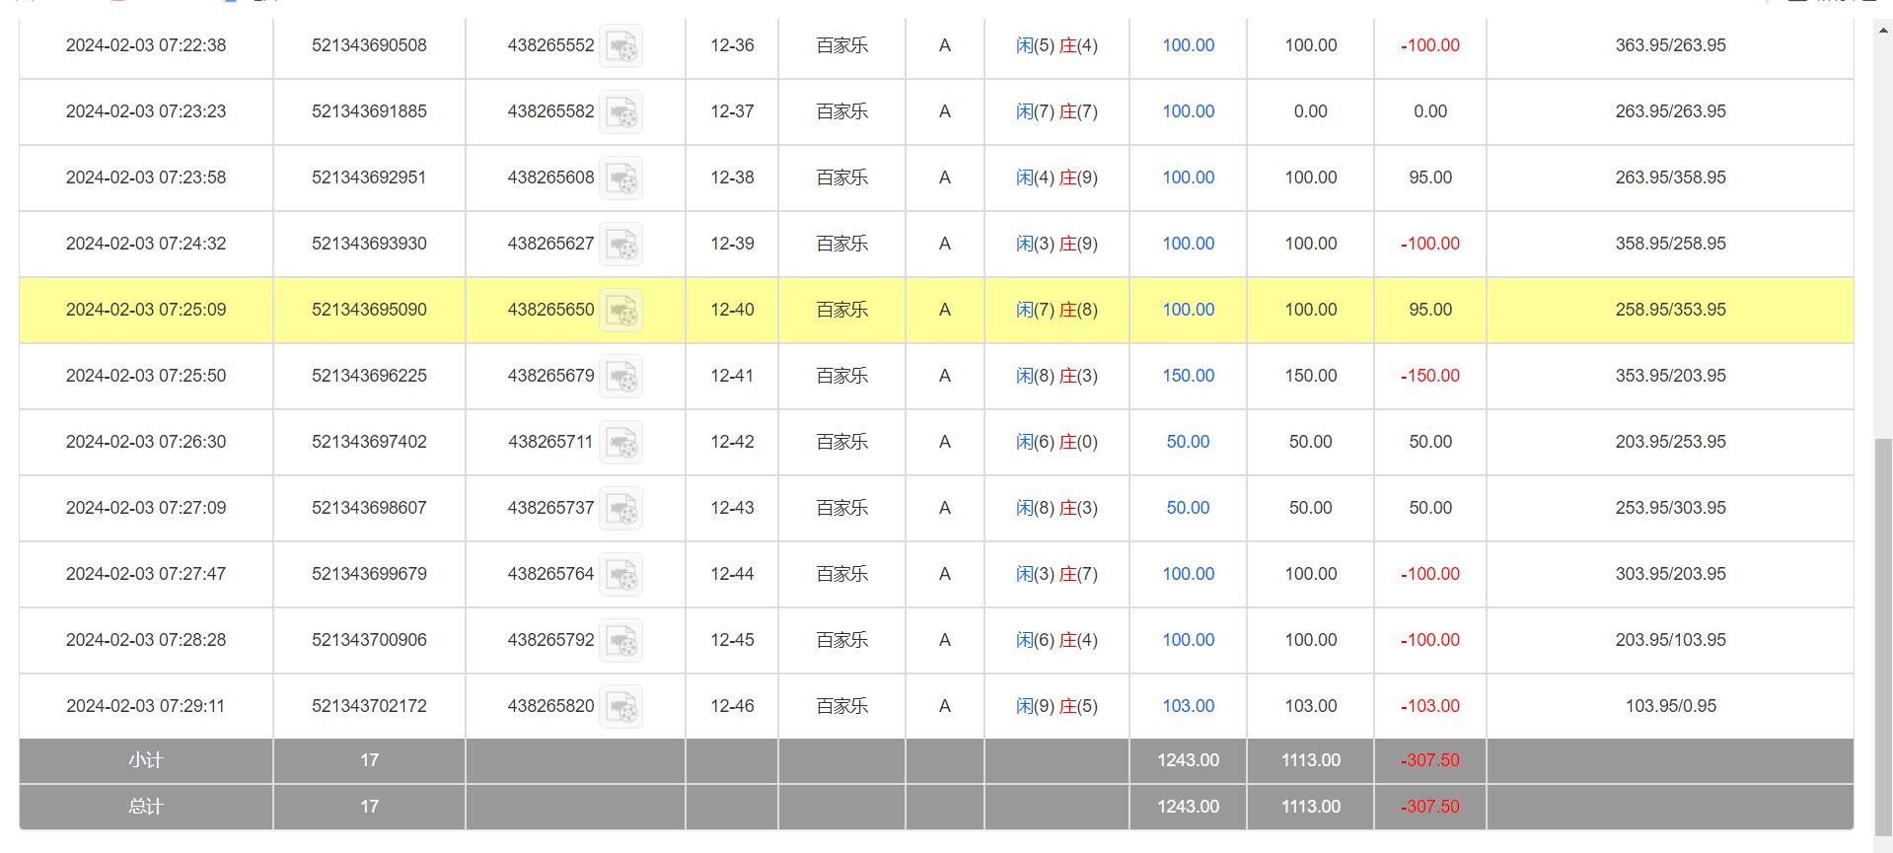Click the vertical scrollbar thumb
This screenshot has width=1893, height=853.
tap(1883, 631)
